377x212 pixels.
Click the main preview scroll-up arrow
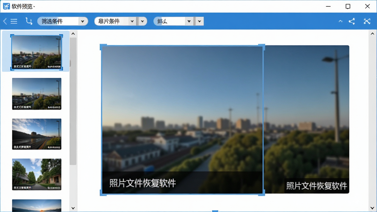point(372,34)
